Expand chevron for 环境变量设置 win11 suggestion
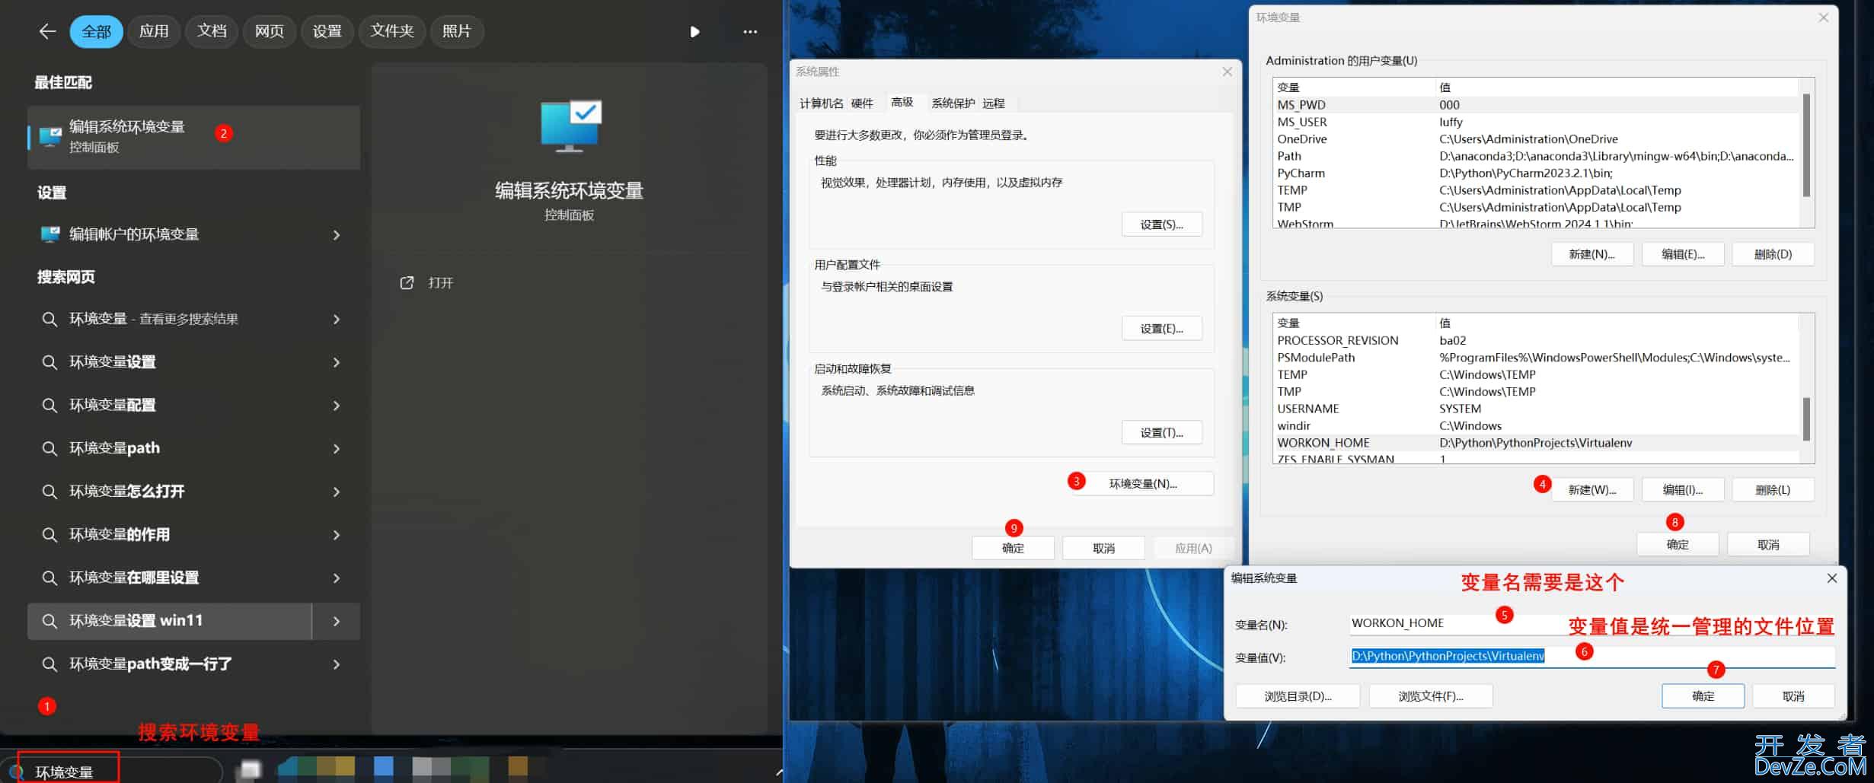The height and width of the screenshot is (783, 1874). pyautogui.click(x=337, y=622)
